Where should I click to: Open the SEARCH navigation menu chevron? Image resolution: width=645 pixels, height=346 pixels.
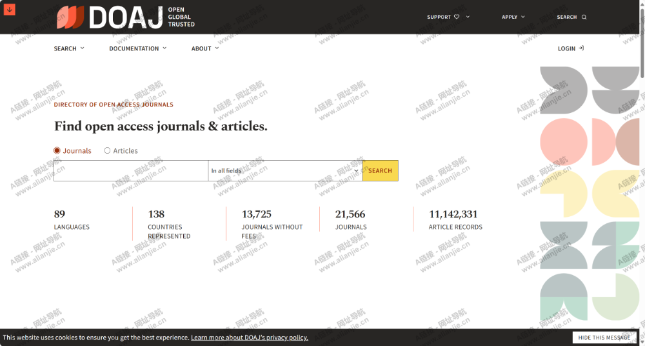point(83,48)
